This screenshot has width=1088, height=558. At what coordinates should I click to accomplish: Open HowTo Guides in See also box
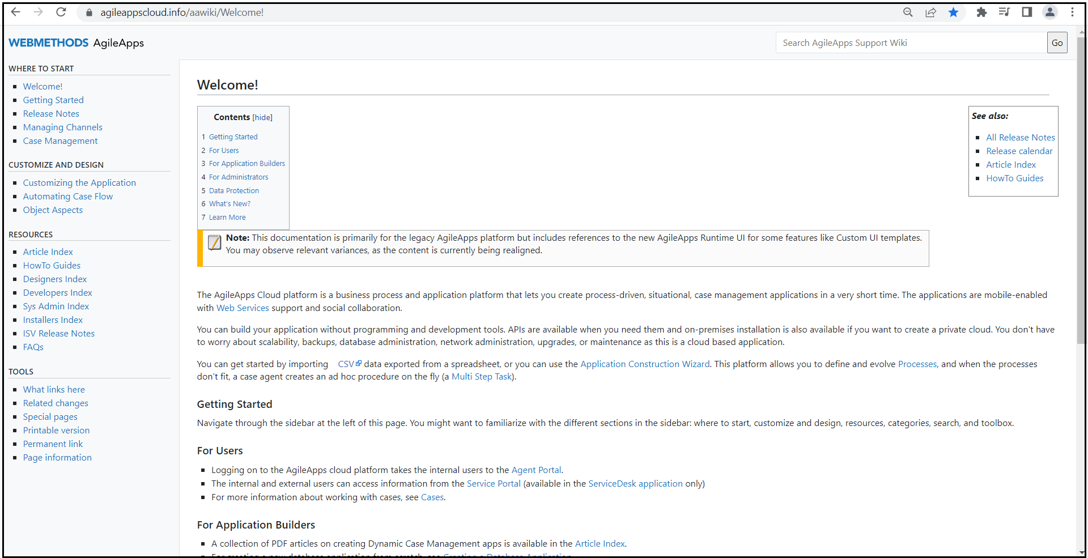(x=1015, y=178)
